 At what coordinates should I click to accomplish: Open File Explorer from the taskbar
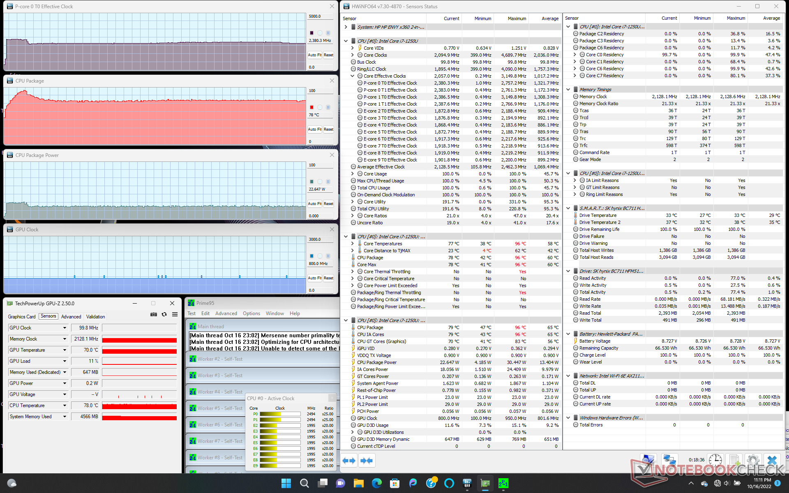pos(358,483)
